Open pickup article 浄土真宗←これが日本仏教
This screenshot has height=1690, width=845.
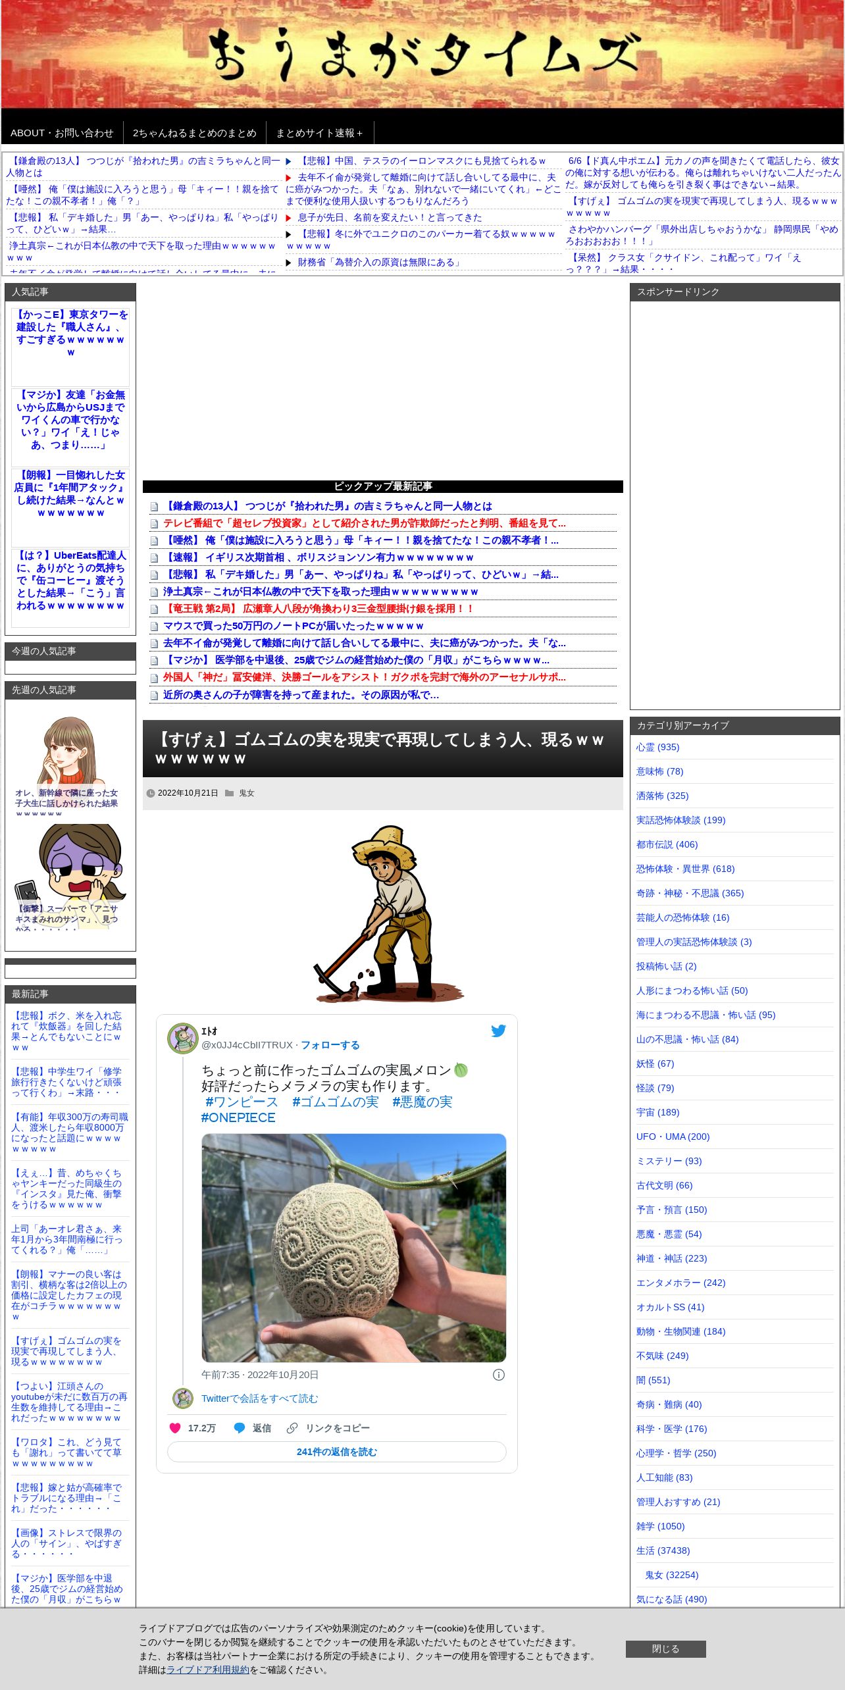320,592
